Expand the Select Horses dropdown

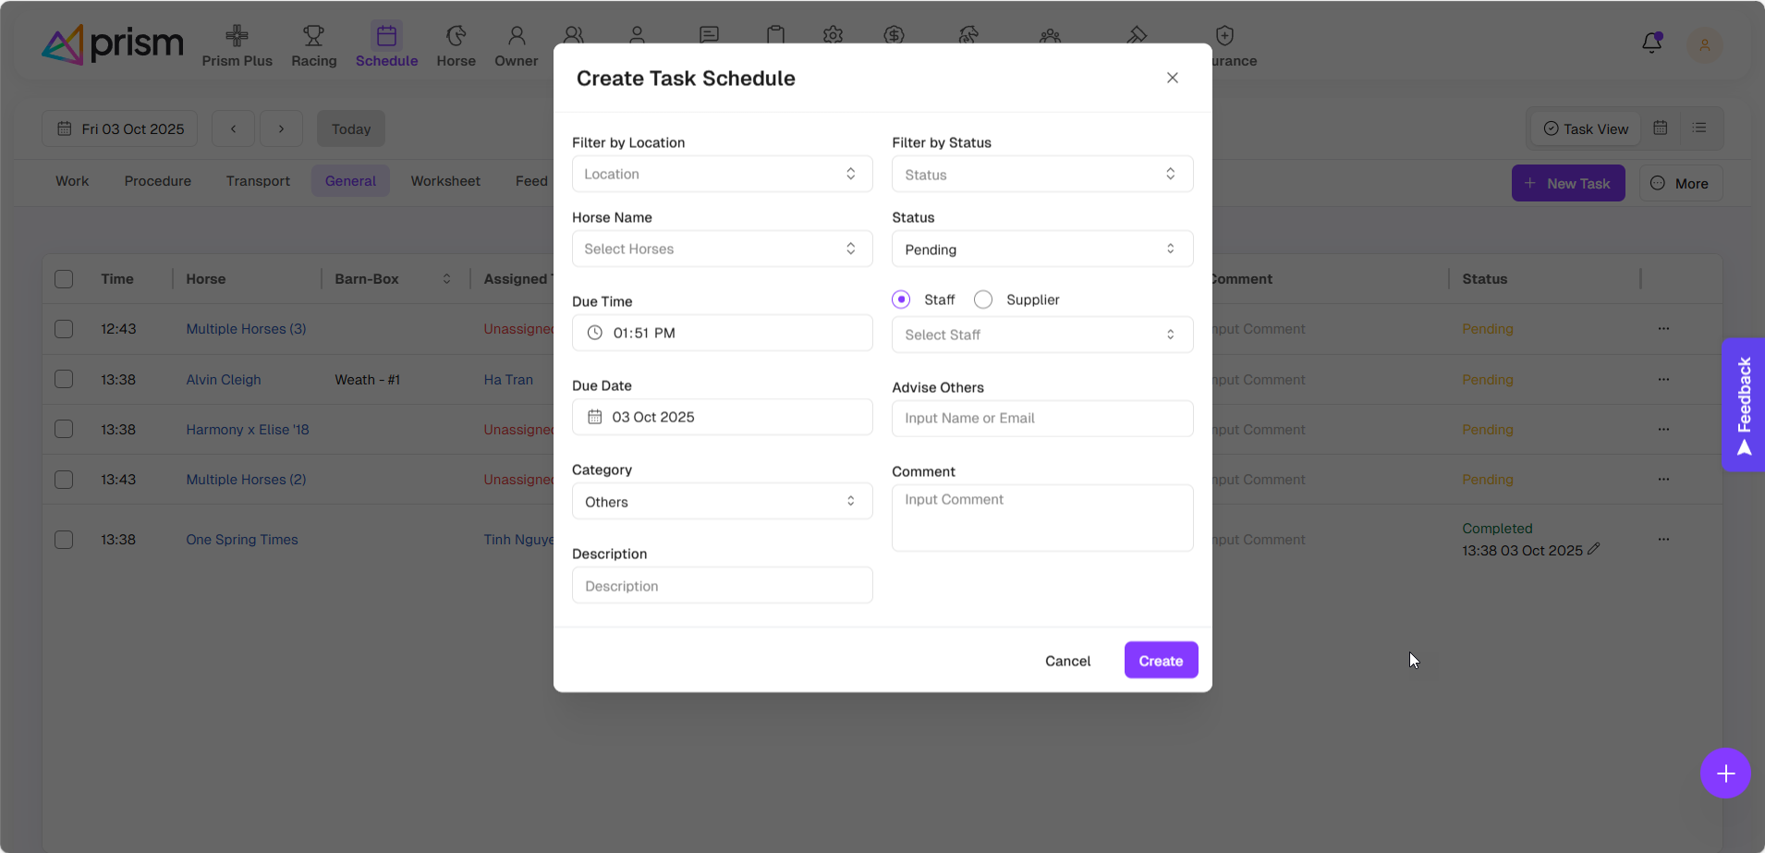point(722,249)
